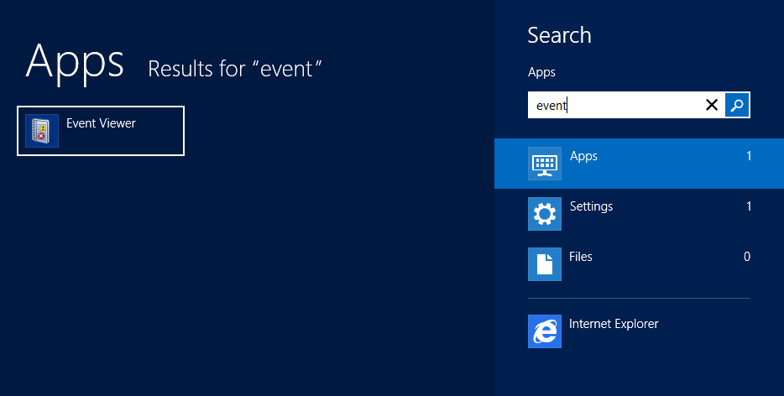Click the "Search" pane title
This screenshot has height=396, width=784.
[x=559, y=35]
